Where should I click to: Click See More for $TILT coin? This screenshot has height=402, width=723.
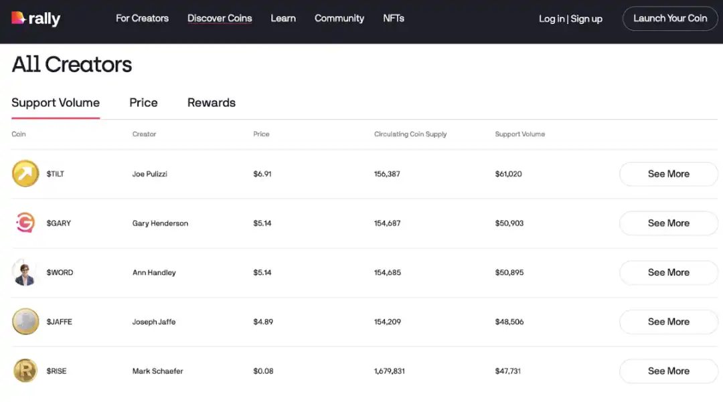668,174
